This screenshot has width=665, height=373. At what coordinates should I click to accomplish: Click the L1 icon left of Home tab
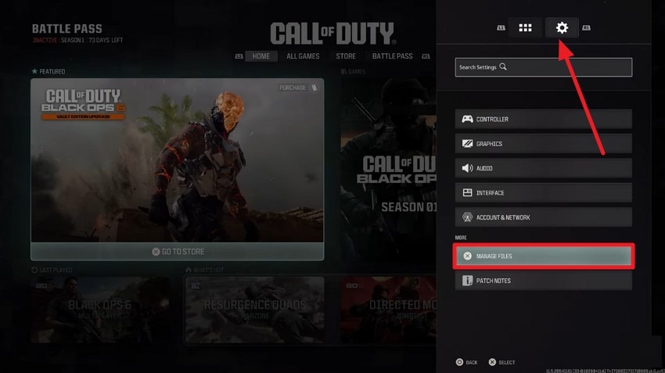(239, 56)
